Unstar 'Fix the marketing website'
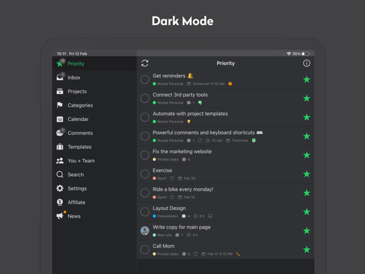 point(307,155)
